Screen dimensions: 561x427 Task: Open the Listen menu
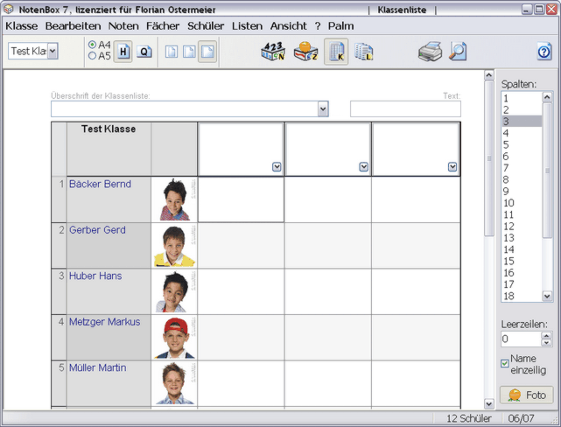click(x=247, y=26)
